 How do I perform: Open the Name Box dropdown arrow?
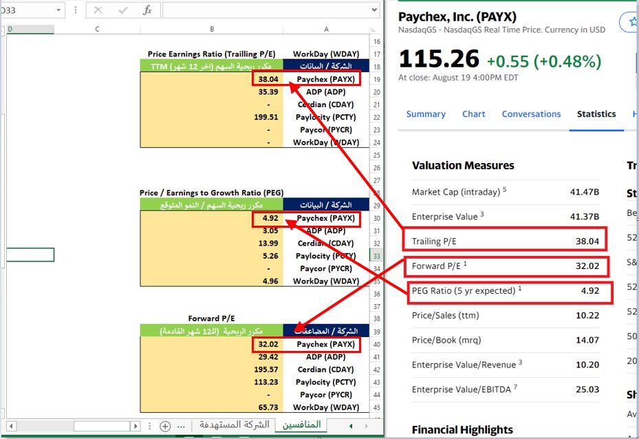pyautogui.click(x=58, y=10)
